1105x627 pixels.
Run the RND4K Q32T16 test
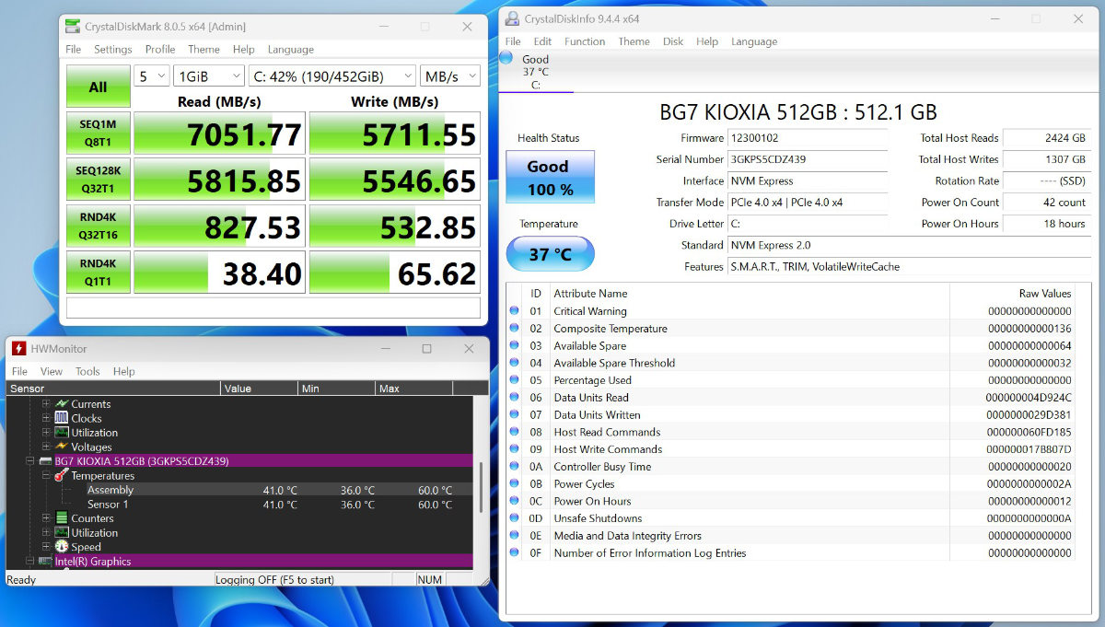click(x=99, y=226)
